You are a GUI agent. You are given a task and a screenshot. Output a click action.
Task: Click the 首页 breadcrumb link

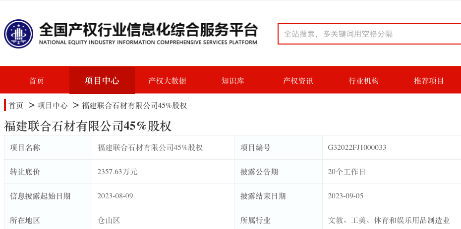(x=16, y=105)
